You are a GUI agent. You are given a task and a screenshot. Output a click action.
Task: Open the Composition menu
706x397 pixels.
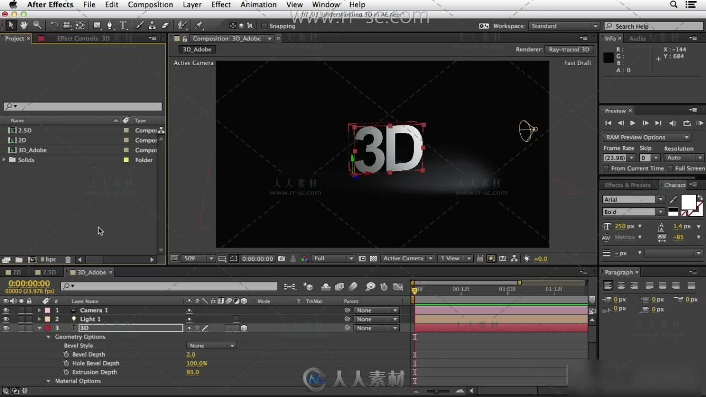pos(150,4)
